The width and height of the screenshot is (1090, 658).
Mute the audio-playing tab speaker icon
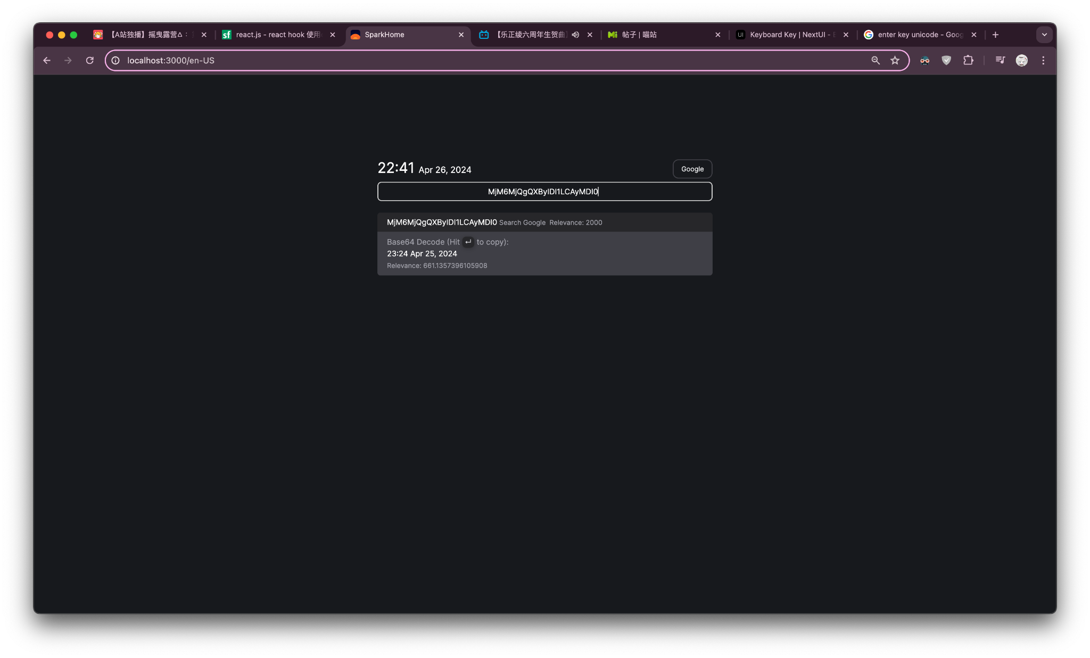575,35
